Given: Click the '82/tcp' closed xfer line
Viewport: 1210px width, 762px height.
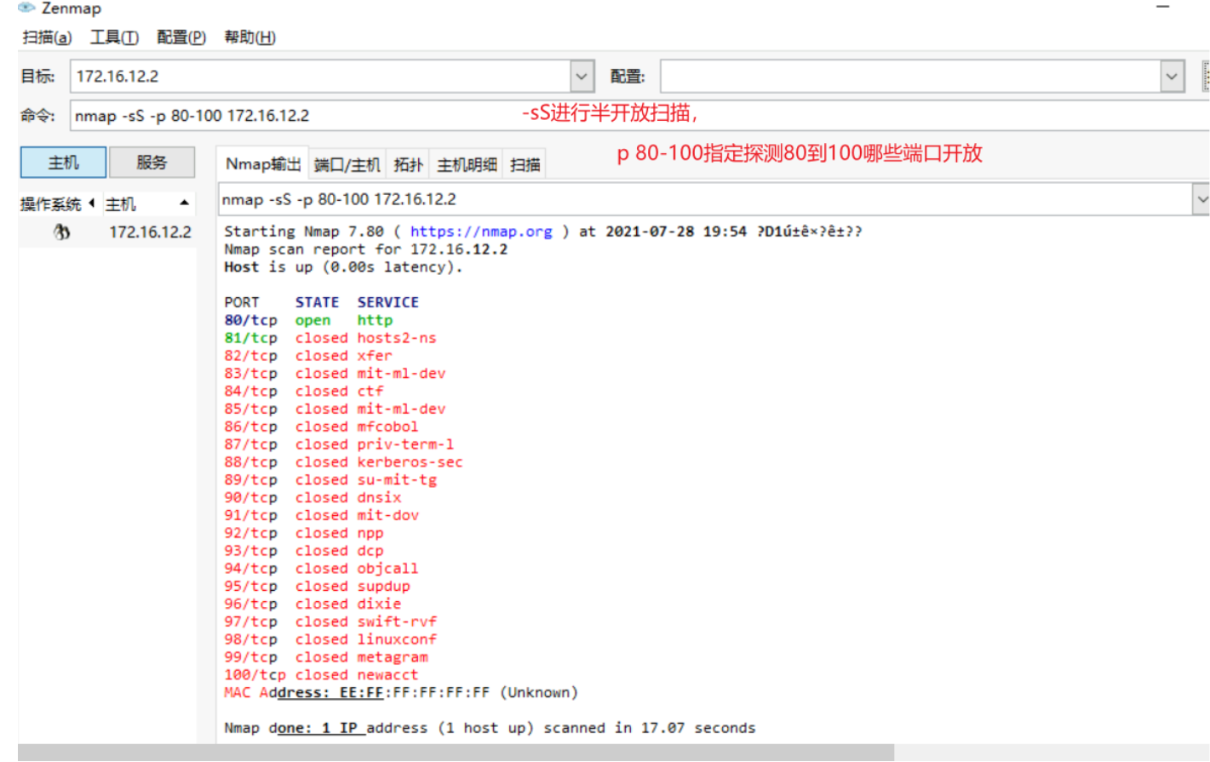Looking at the screenshot, I should 308,356.
